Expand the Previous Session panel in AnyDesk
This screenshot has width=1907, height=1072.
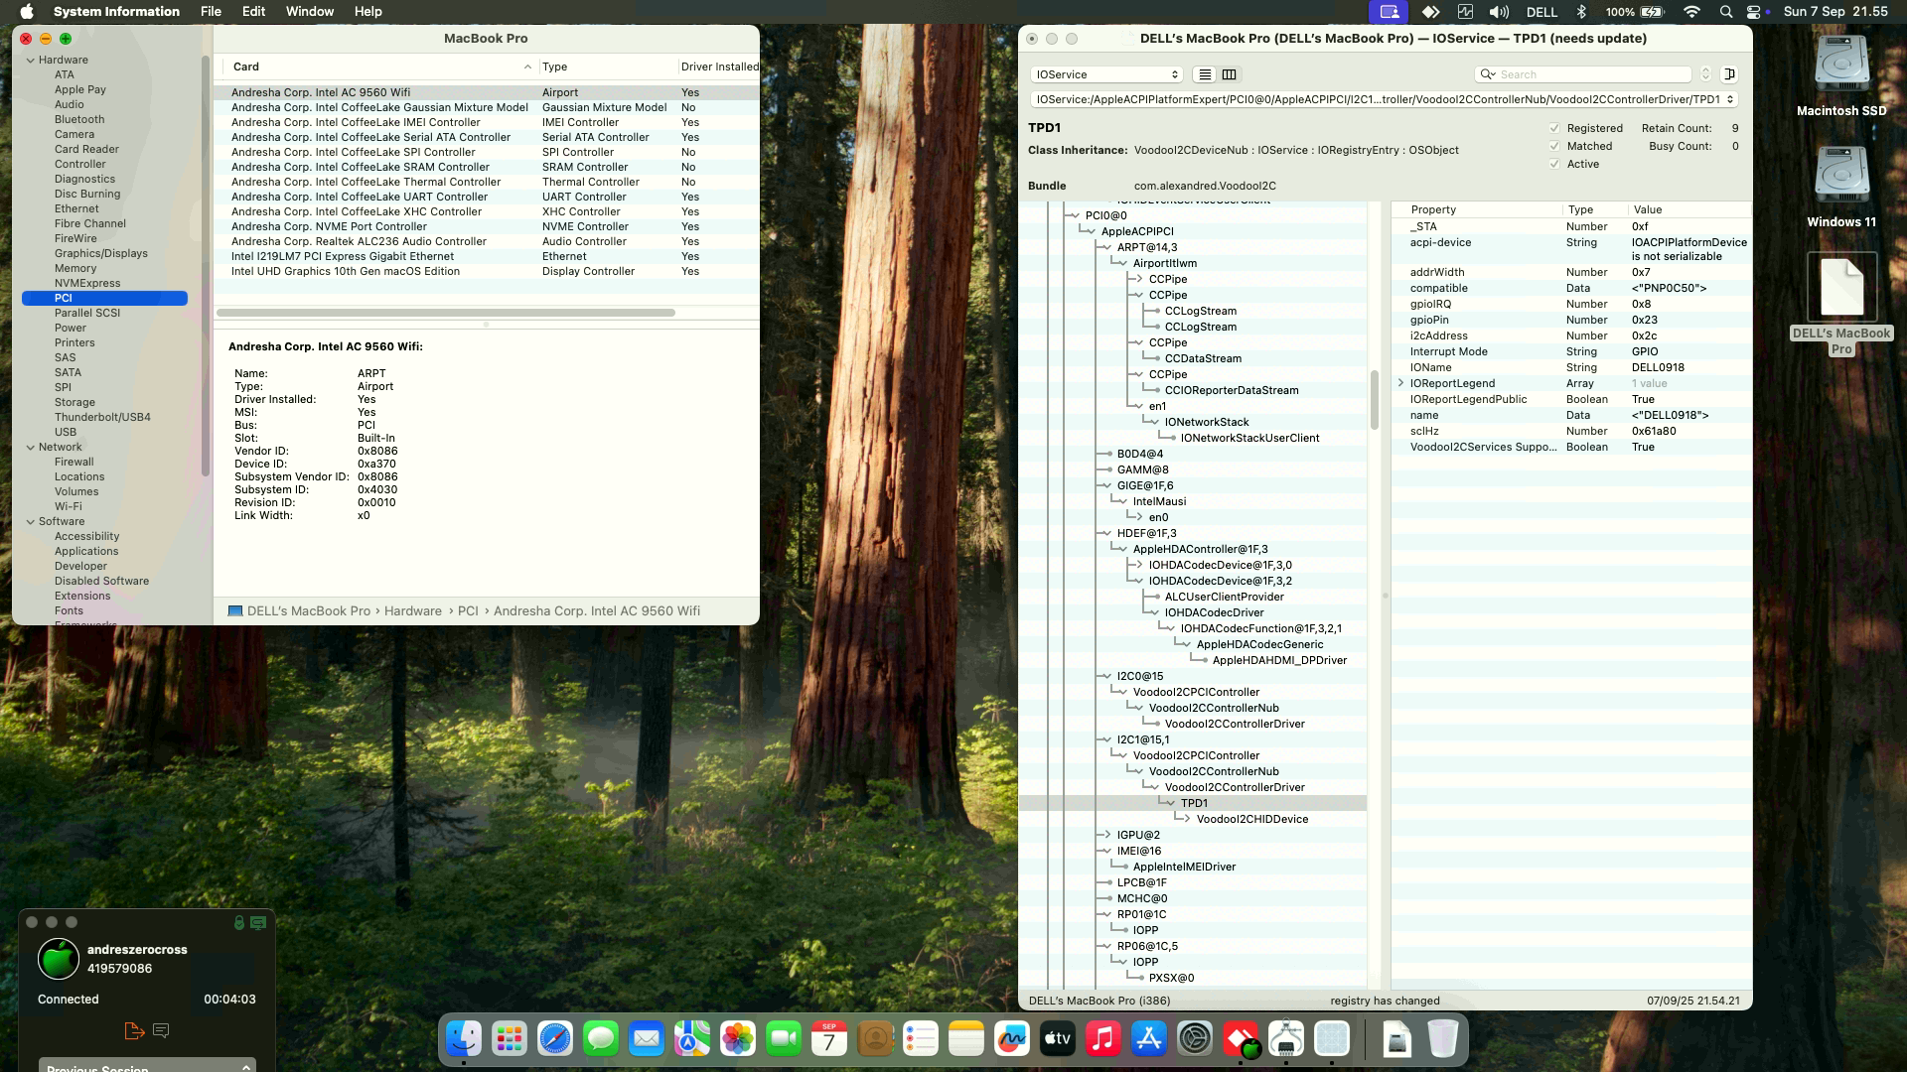pos(147,1067)
